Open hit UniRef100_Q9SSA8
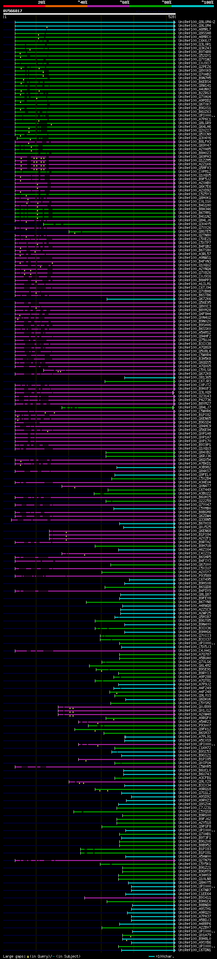 point(194,33)
